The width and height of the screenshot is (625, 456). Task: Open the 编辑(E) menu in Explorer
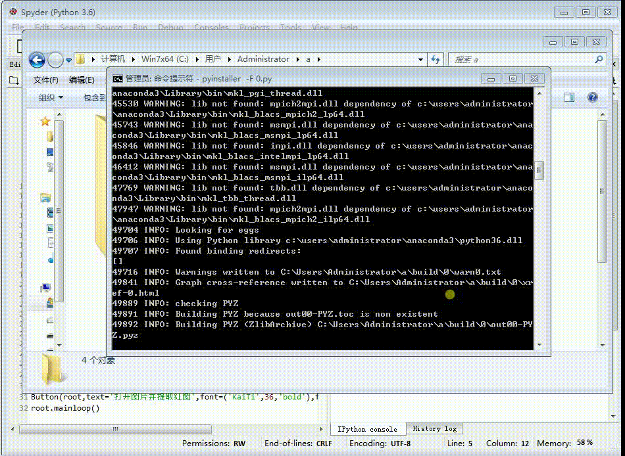(82, 80)
